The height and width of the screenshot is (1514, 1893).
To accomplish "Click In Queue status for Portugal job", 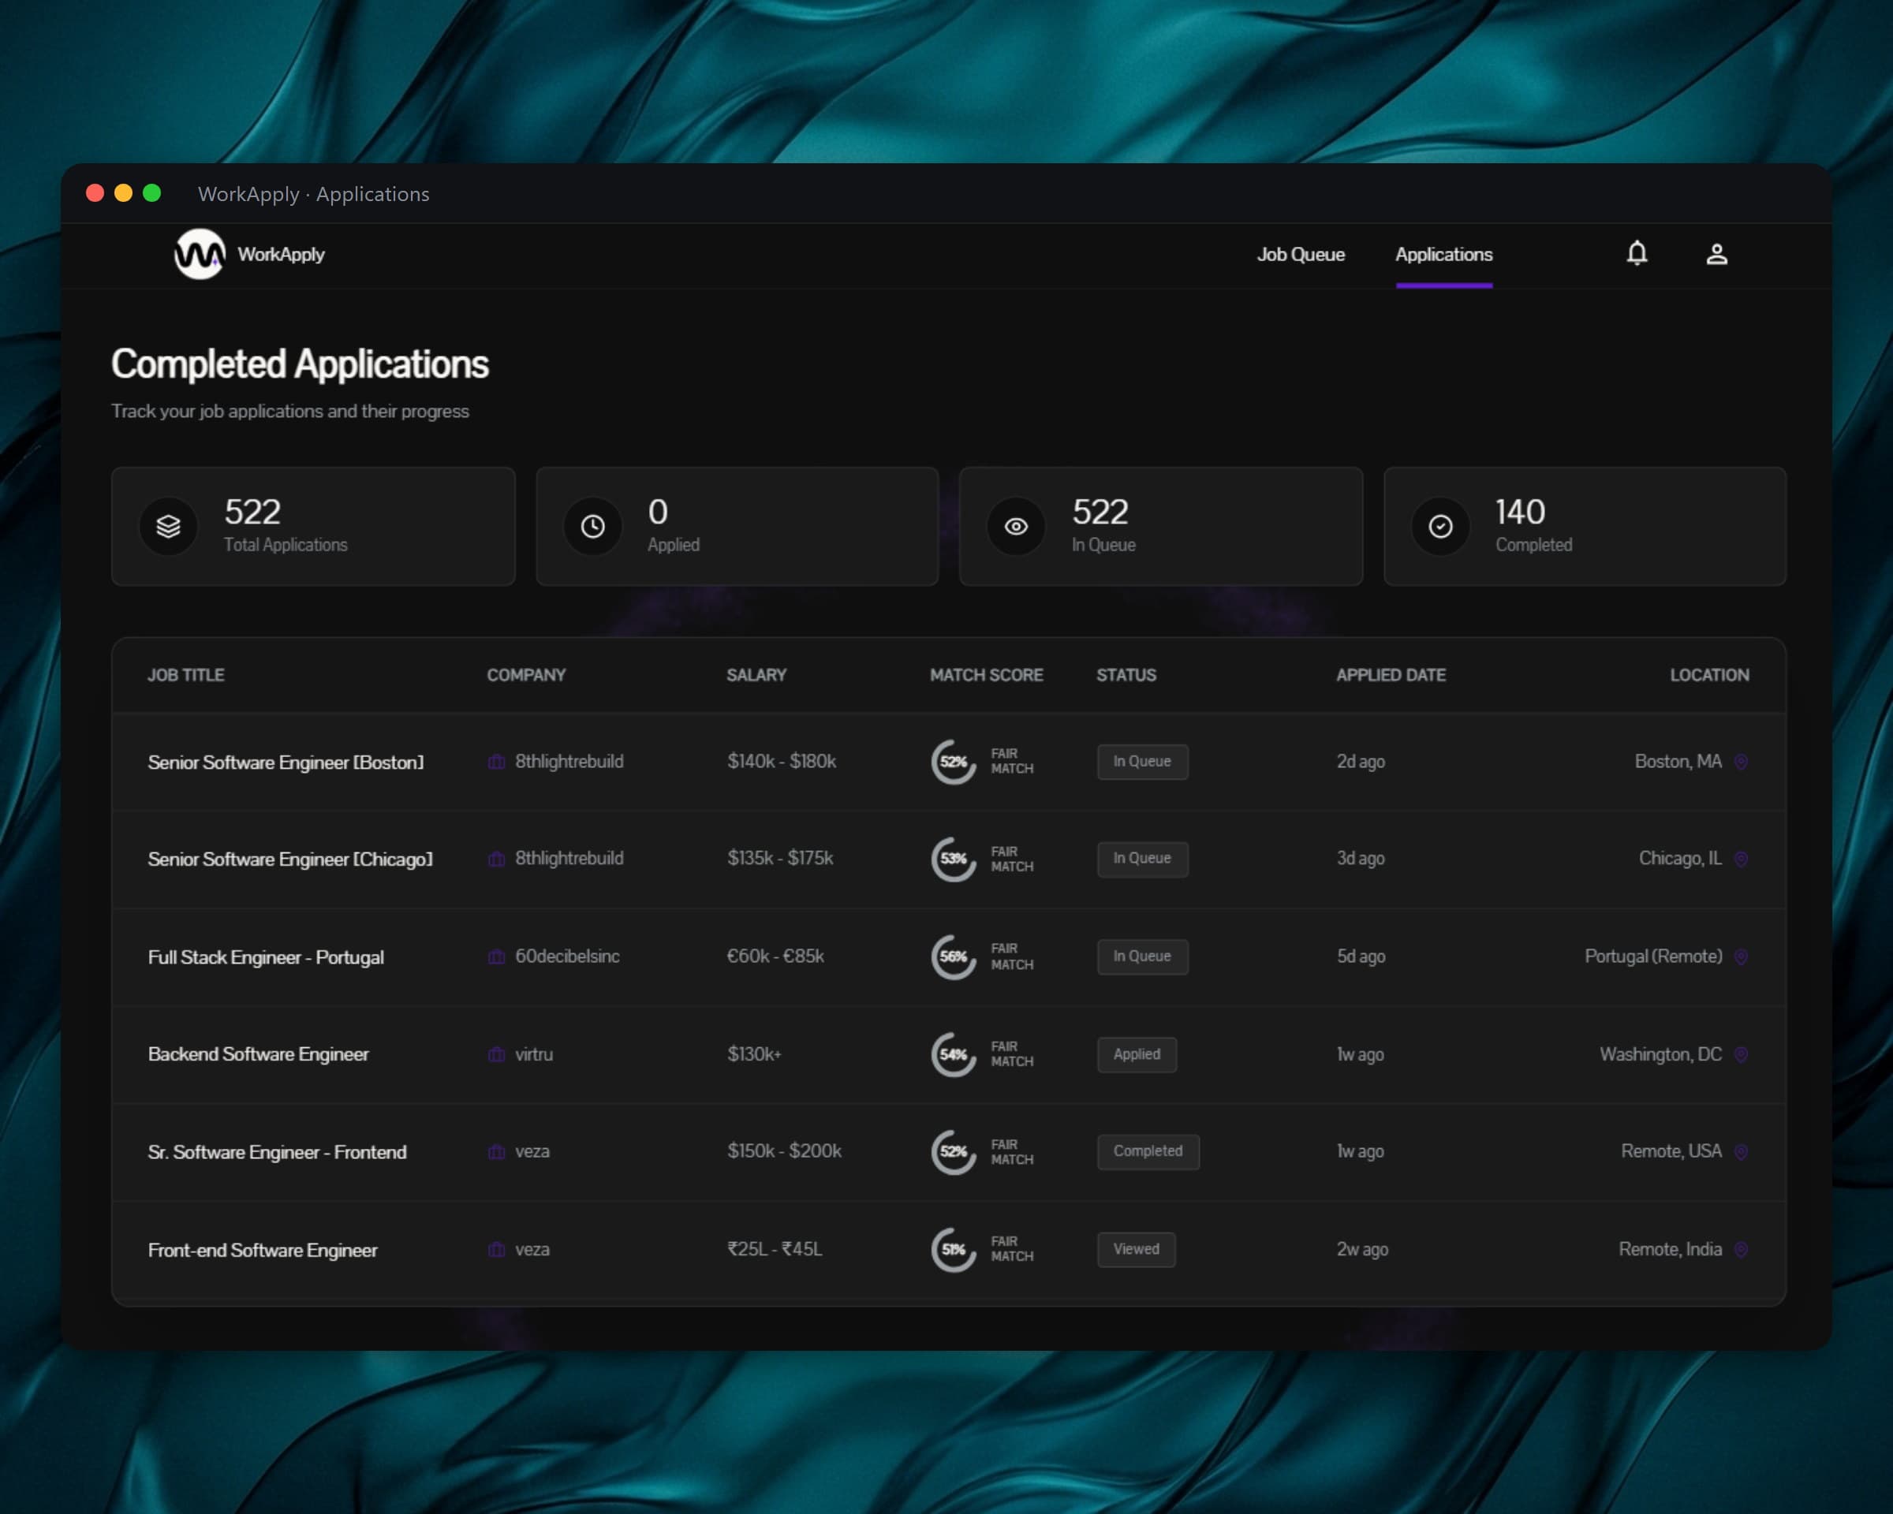I will click(1142, 957).
